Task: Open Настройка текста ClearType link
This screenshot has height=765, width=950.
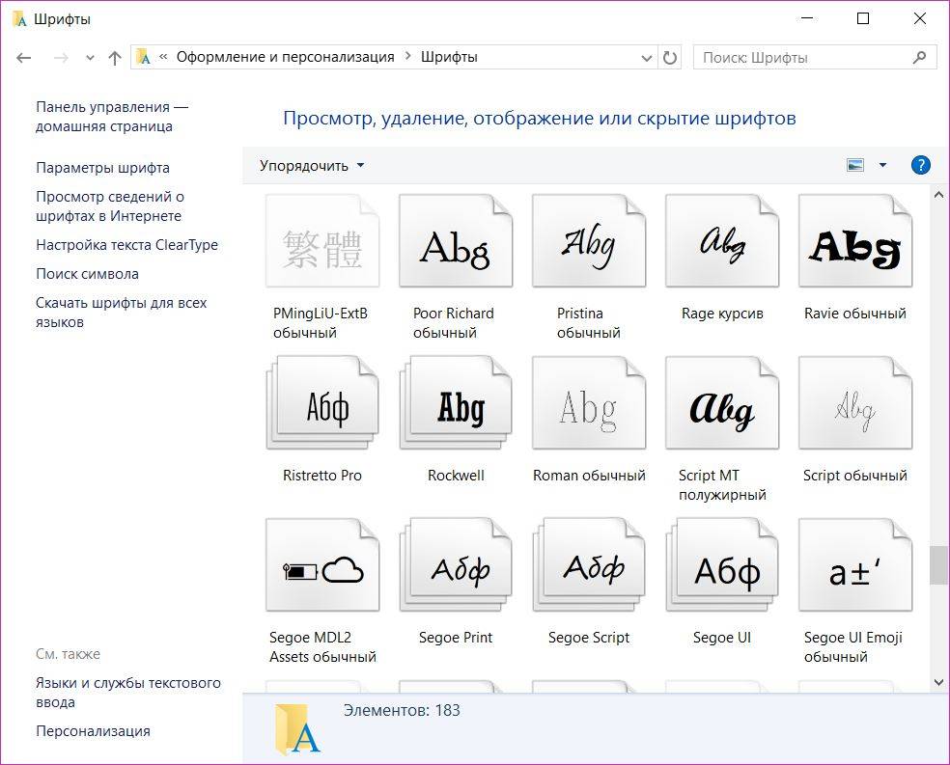Action: coord(126,245)
